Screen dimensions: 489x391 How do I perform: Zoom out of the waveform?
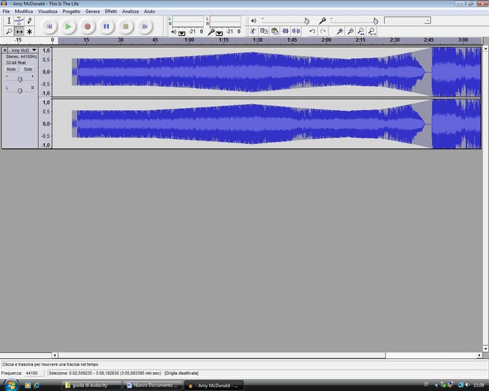pos(351,31)
